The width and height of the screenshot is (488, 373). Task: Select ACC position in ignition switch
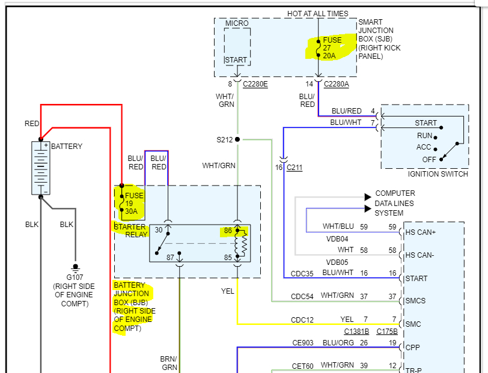[x=424, y=147]
